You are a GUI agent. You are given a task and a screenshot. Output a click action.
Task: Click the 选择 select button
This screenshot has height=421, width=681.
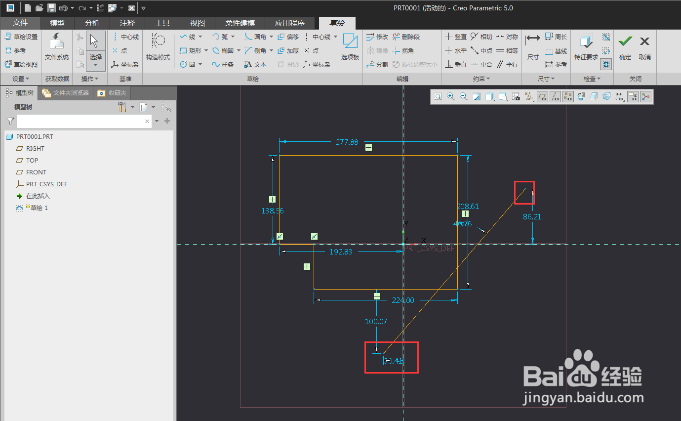coord(96,51)
